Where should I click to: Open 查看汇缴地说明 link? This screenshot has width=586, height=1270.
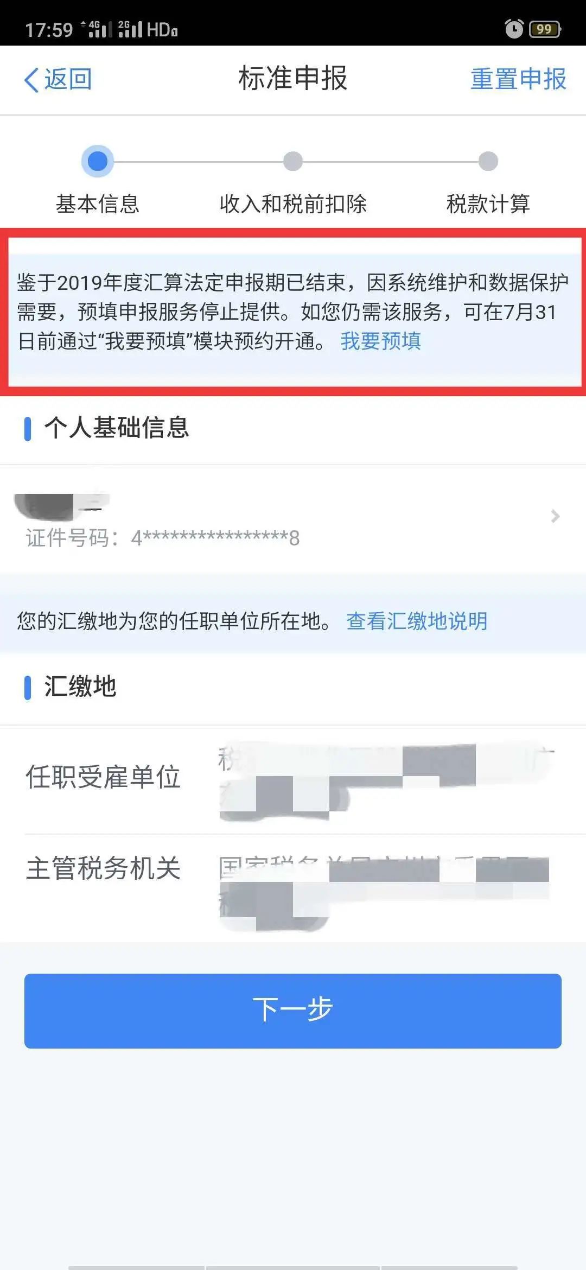(x=417, y=621)
